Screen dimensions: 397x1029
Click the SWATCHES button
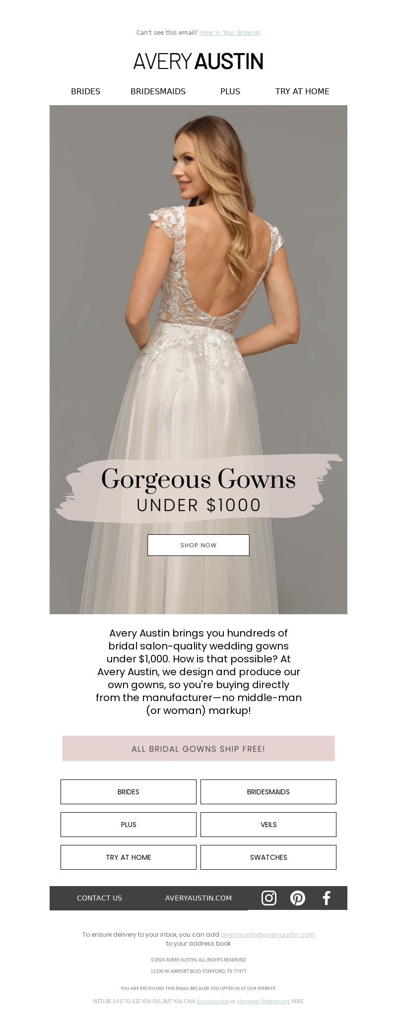268,857
